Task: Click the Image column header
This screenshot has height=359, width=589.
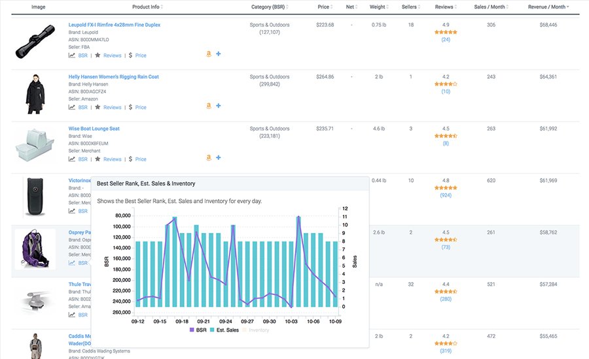Action: click(39, 7)
